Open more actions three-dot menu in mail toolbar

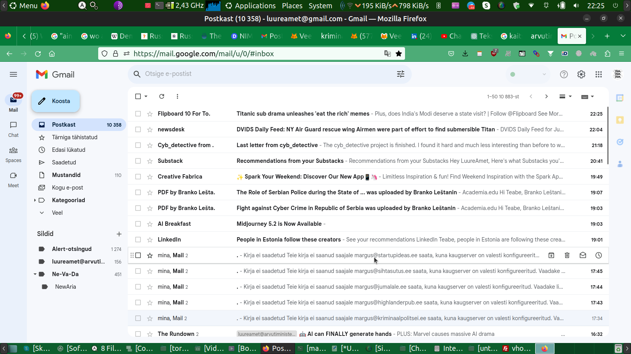point(177,96)
